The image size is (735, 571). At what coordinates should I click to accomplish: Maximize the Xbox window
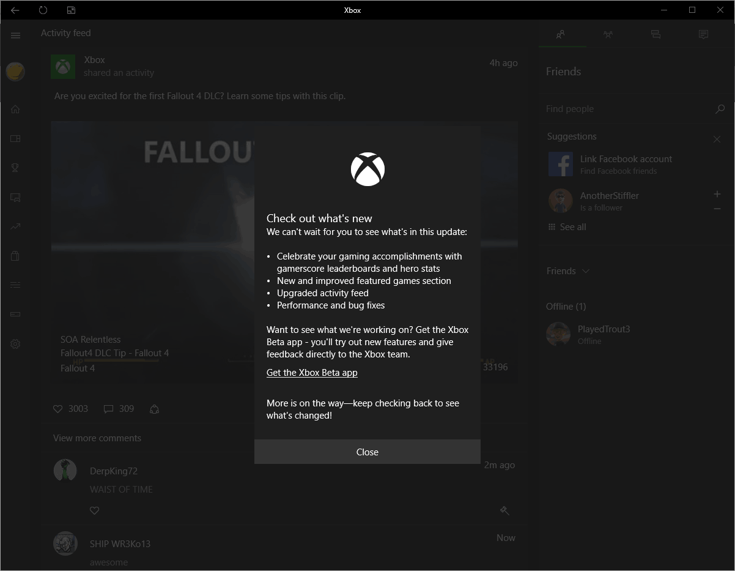692,10
